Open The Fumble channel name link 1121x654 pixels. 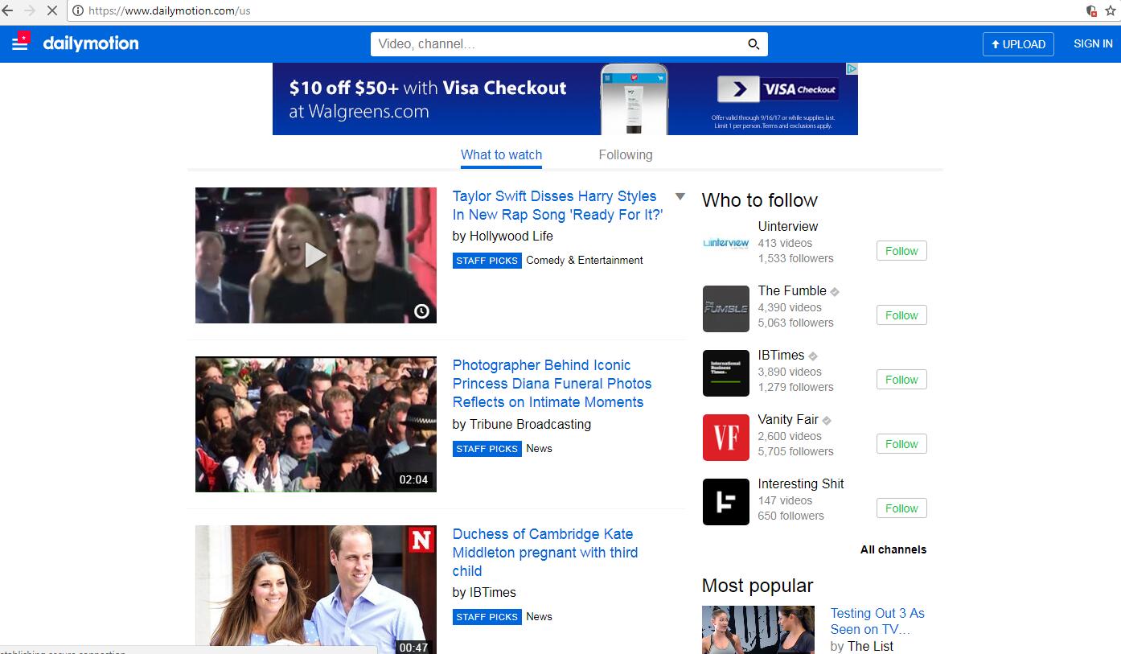(x=792, y=290)
